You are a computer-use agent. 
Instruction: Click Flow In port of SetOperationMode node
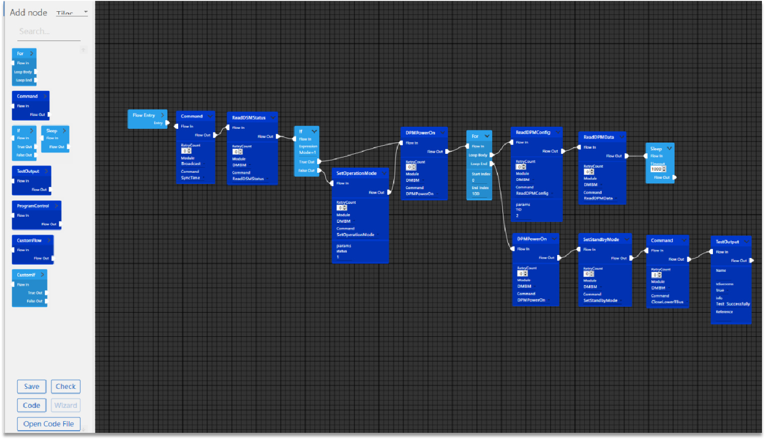[332, 183]
